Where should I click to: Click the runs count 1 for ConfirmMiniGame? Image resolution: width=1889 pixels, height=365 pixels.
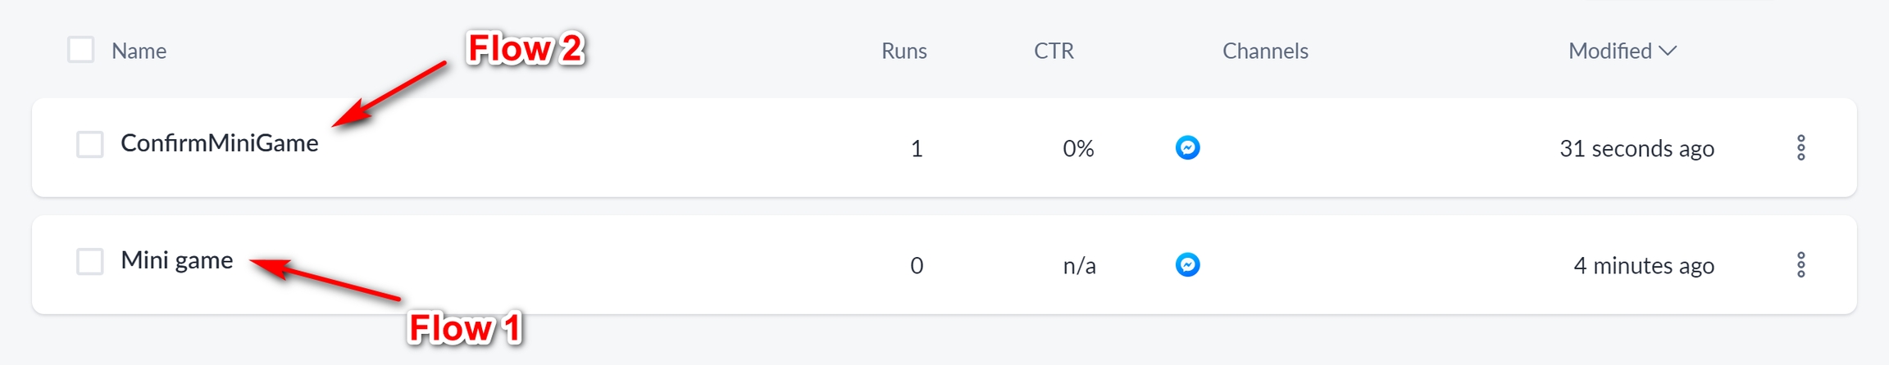coord(917,148)
